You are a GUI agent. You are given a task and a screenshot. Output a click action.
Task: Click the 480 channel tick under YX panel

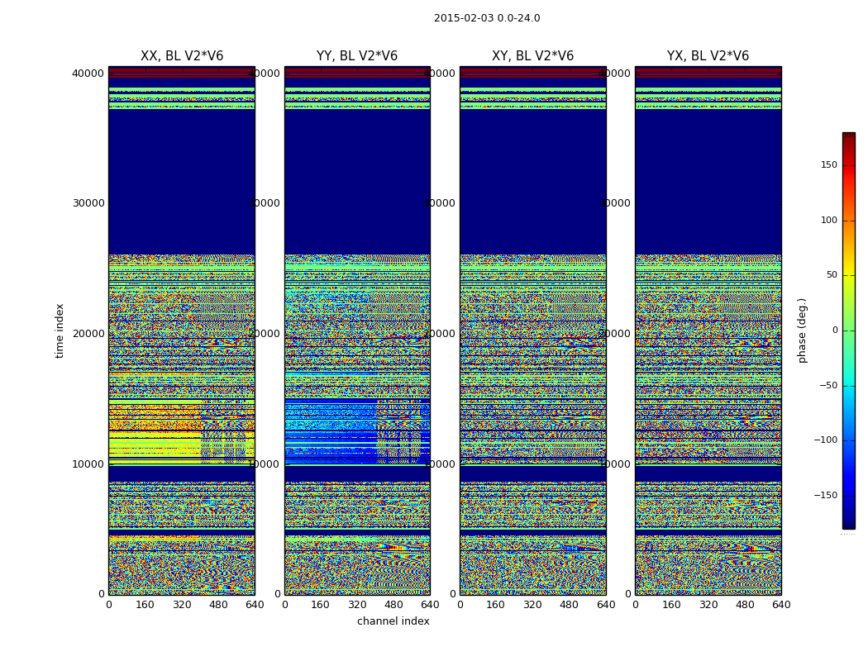(745, 605)
